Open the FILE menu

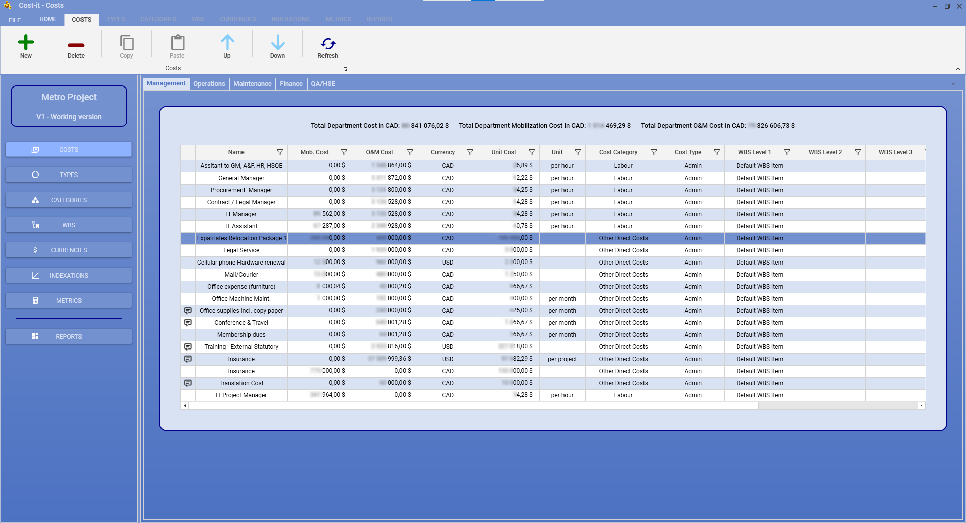coord(15,20)
